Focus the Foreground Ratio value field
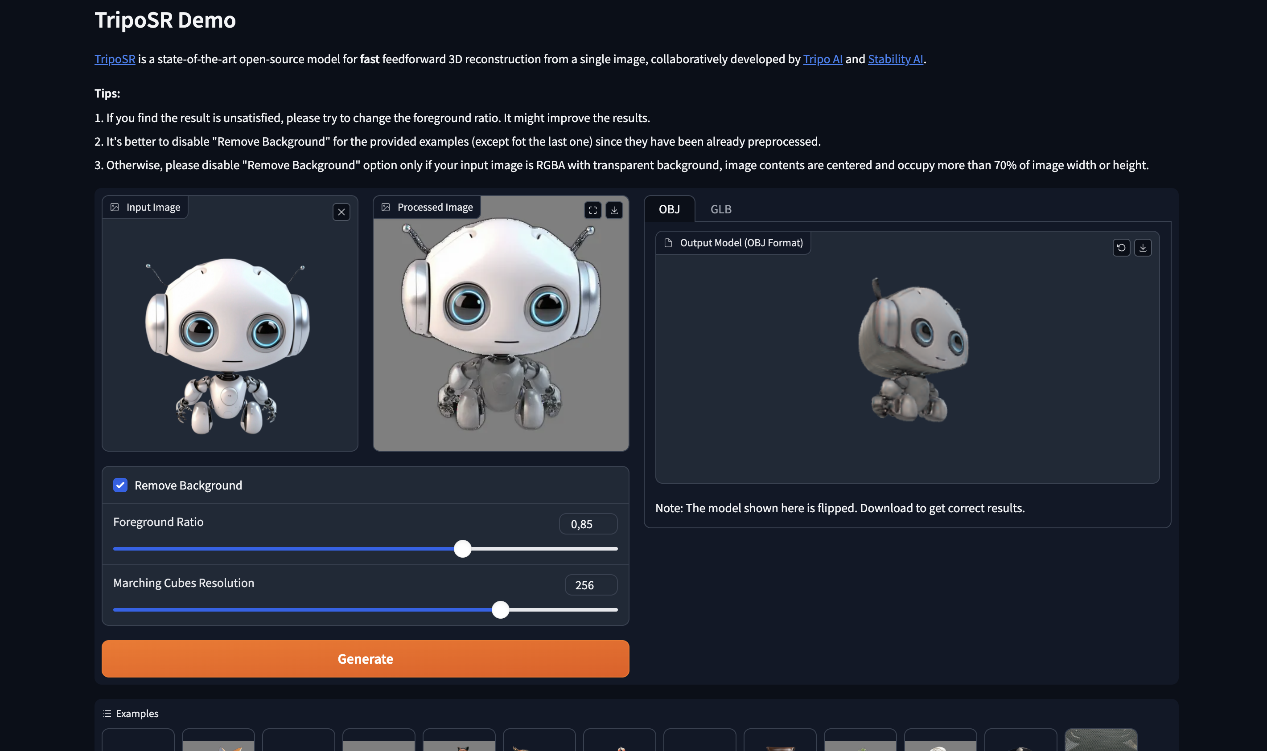1267x751 pixels. [x=588, y=524]
